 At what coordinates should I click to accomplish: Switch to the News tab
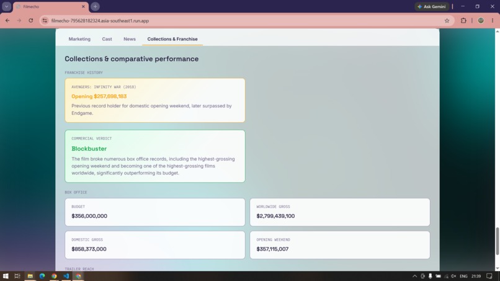pos(130,39)
